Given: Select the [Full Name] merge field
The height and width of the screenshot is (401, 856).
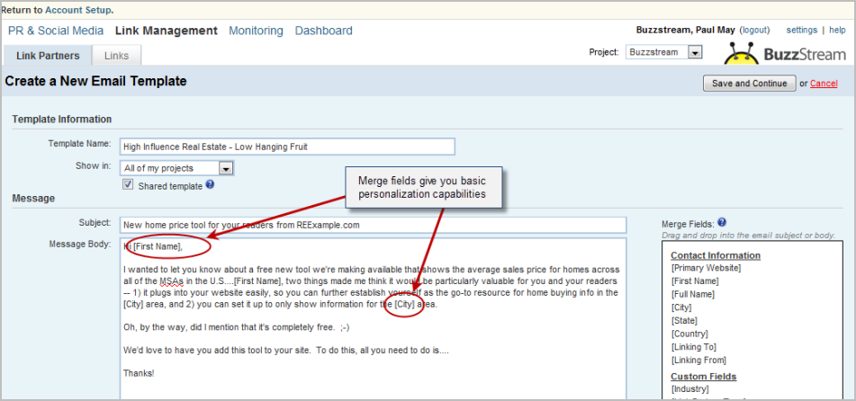Looking at the screenshot, I should (693, 295).
